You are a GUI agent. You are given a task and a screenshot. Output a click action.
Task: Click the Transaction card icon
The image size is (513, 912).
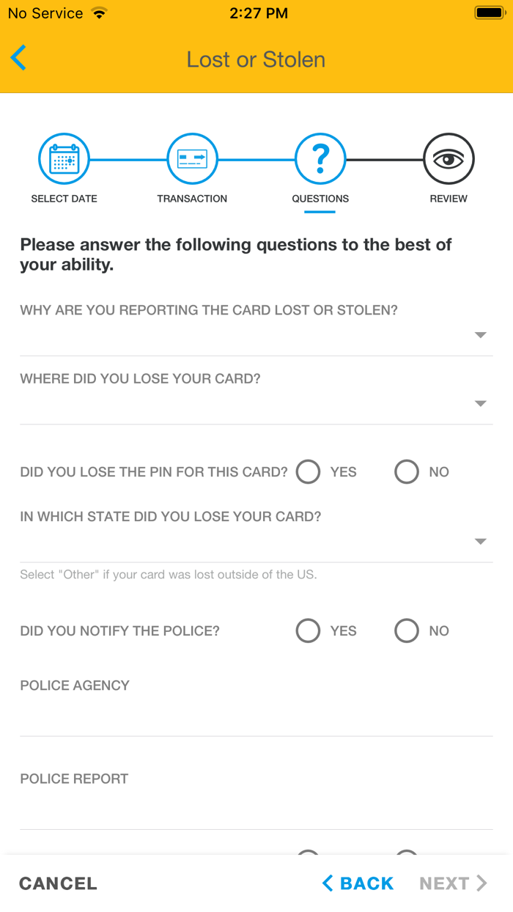192,158
